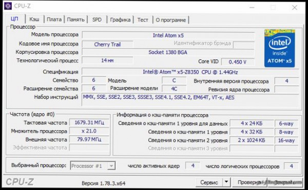
Task: Click the L1 cache 4 x 32 КБ value
Action: (x=252, y=132)
